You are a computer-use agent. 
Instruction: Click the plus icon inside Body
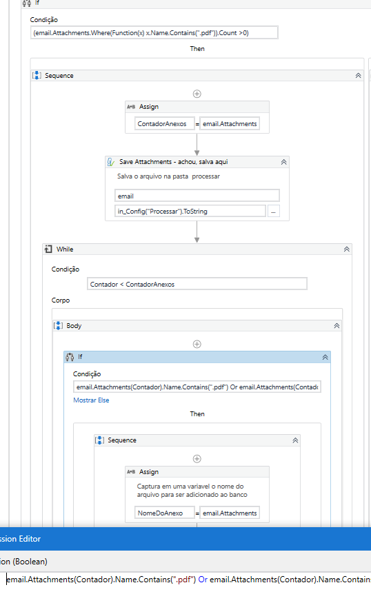197,345
